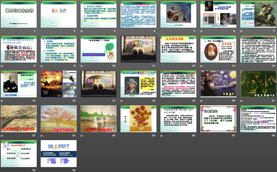This screenshot has width=277, height=172.
Task: Select slide 4 full of blue paragraph text
Action: (x=138, y=14)
